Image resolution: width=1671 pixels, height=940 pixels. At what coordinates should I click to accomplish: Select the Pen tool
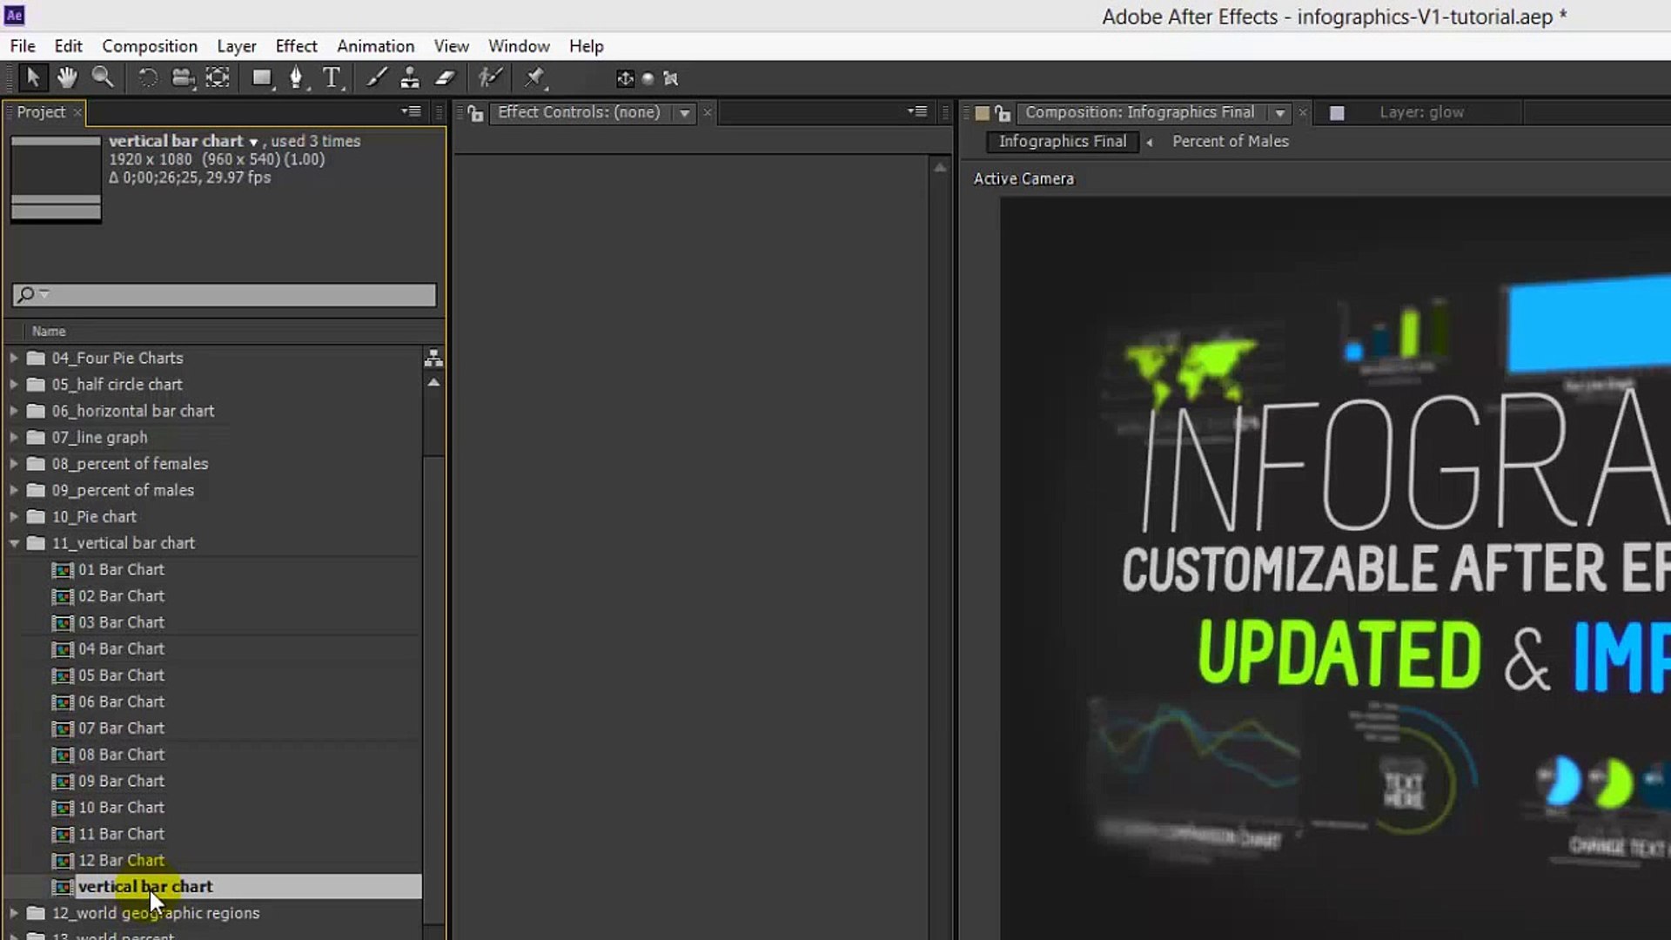tap(296, 78)
